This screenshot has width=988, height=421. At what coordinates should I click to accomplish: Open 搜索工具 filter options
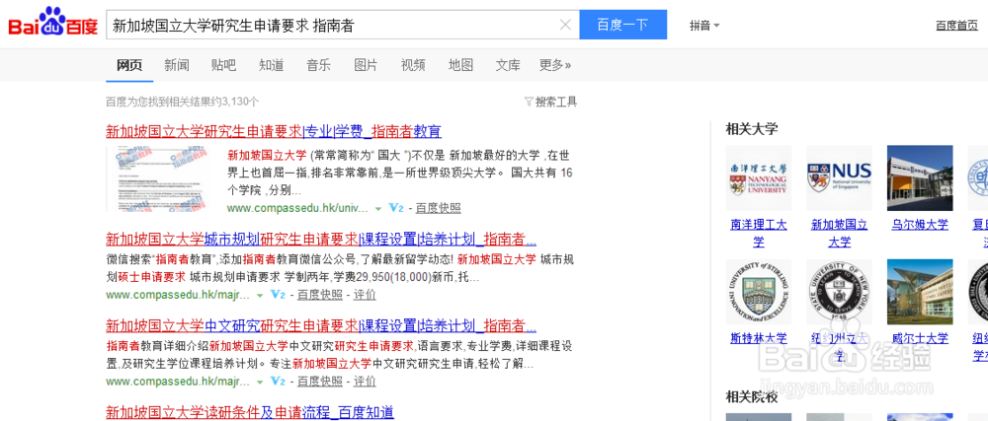click(x=550, y=102)
